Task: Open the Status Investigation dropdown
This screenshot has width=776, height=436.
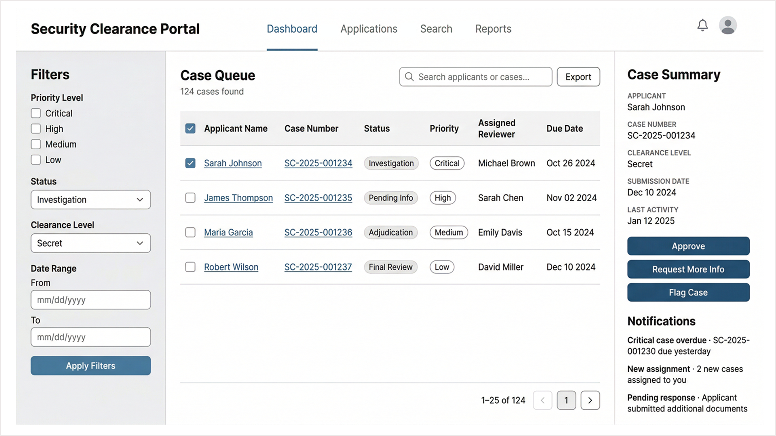Action: click(91, 200)
